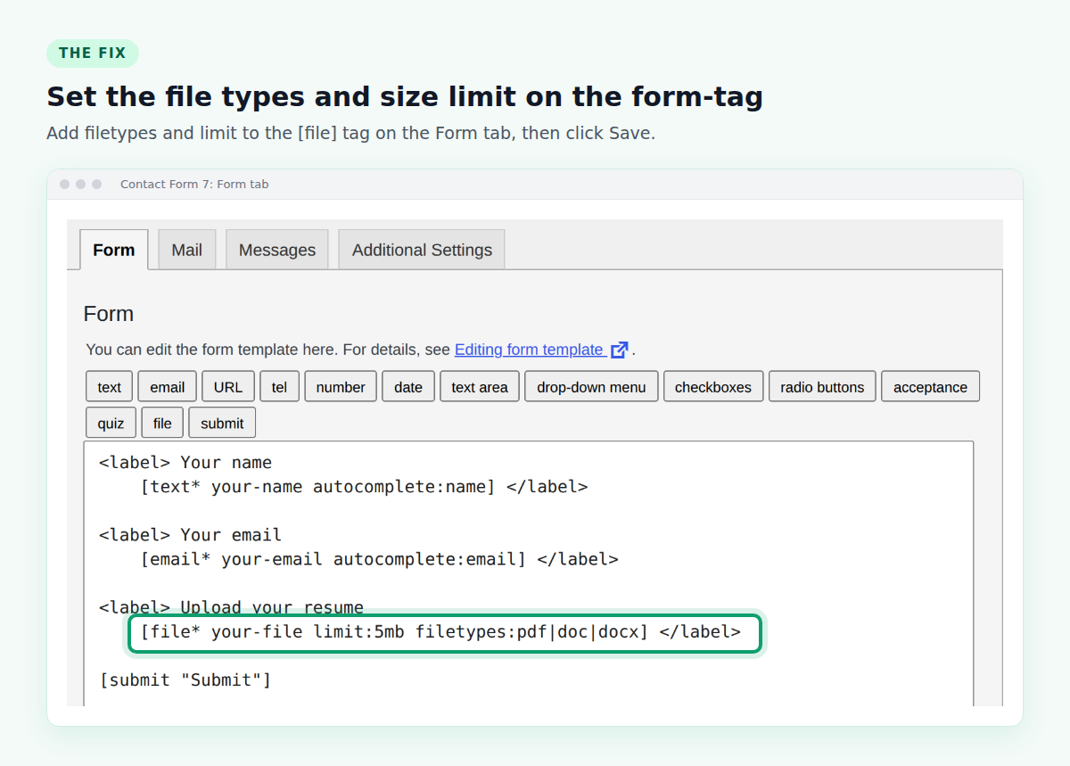
Task: Click the 'Form' section heading
Action: 109,314
